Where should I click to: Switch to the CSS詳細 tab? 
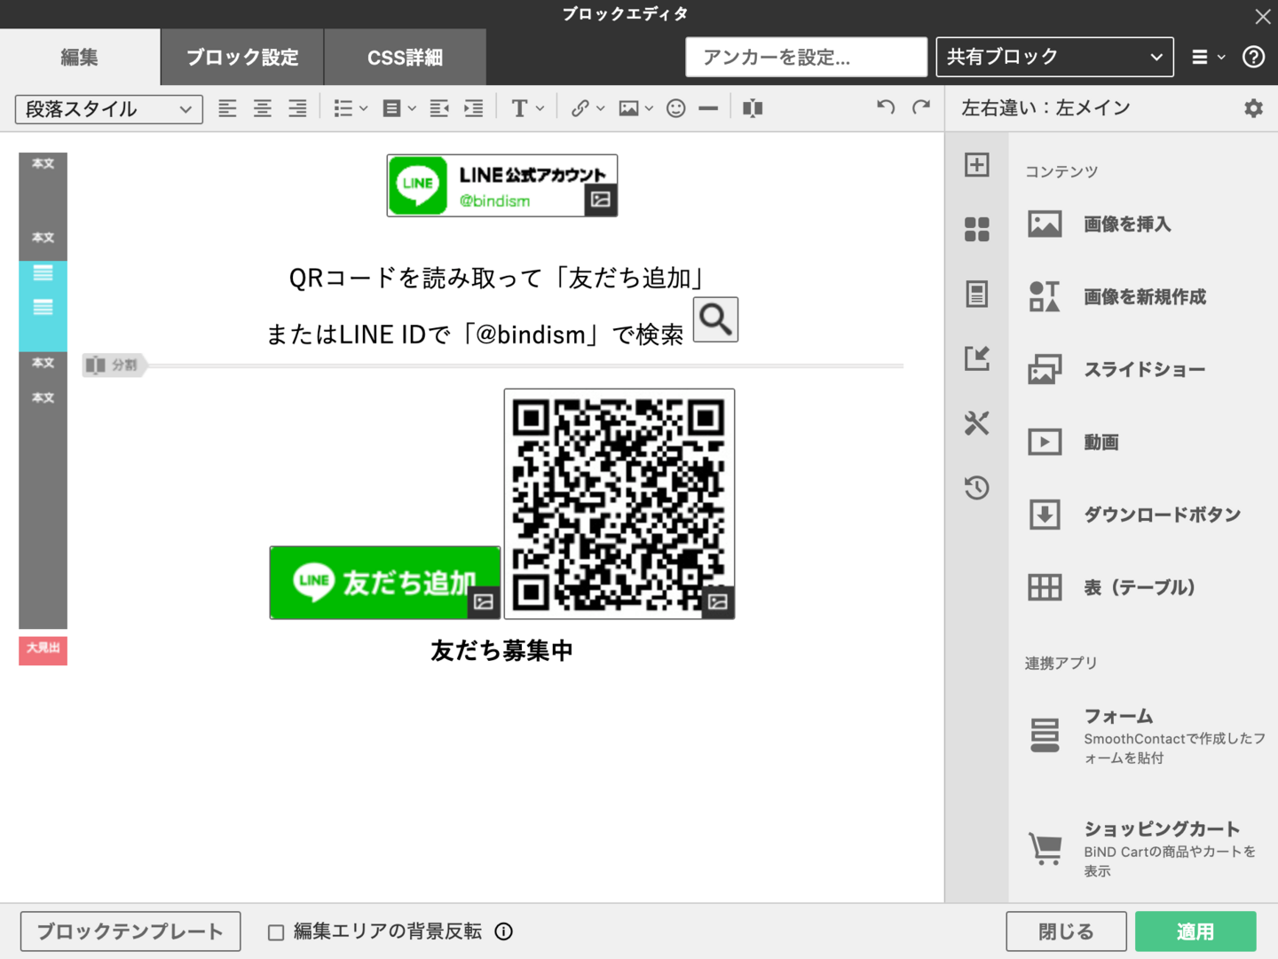pos(405,57)
